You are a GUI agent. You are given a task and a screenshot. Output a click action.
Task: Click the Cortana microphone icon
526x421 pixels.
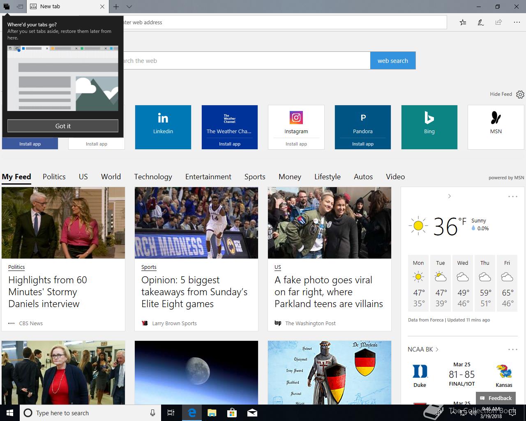click(152, 413)
